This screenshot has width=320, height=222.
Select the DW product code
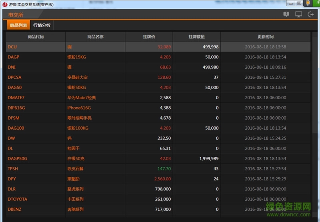(x=11, y=138)
